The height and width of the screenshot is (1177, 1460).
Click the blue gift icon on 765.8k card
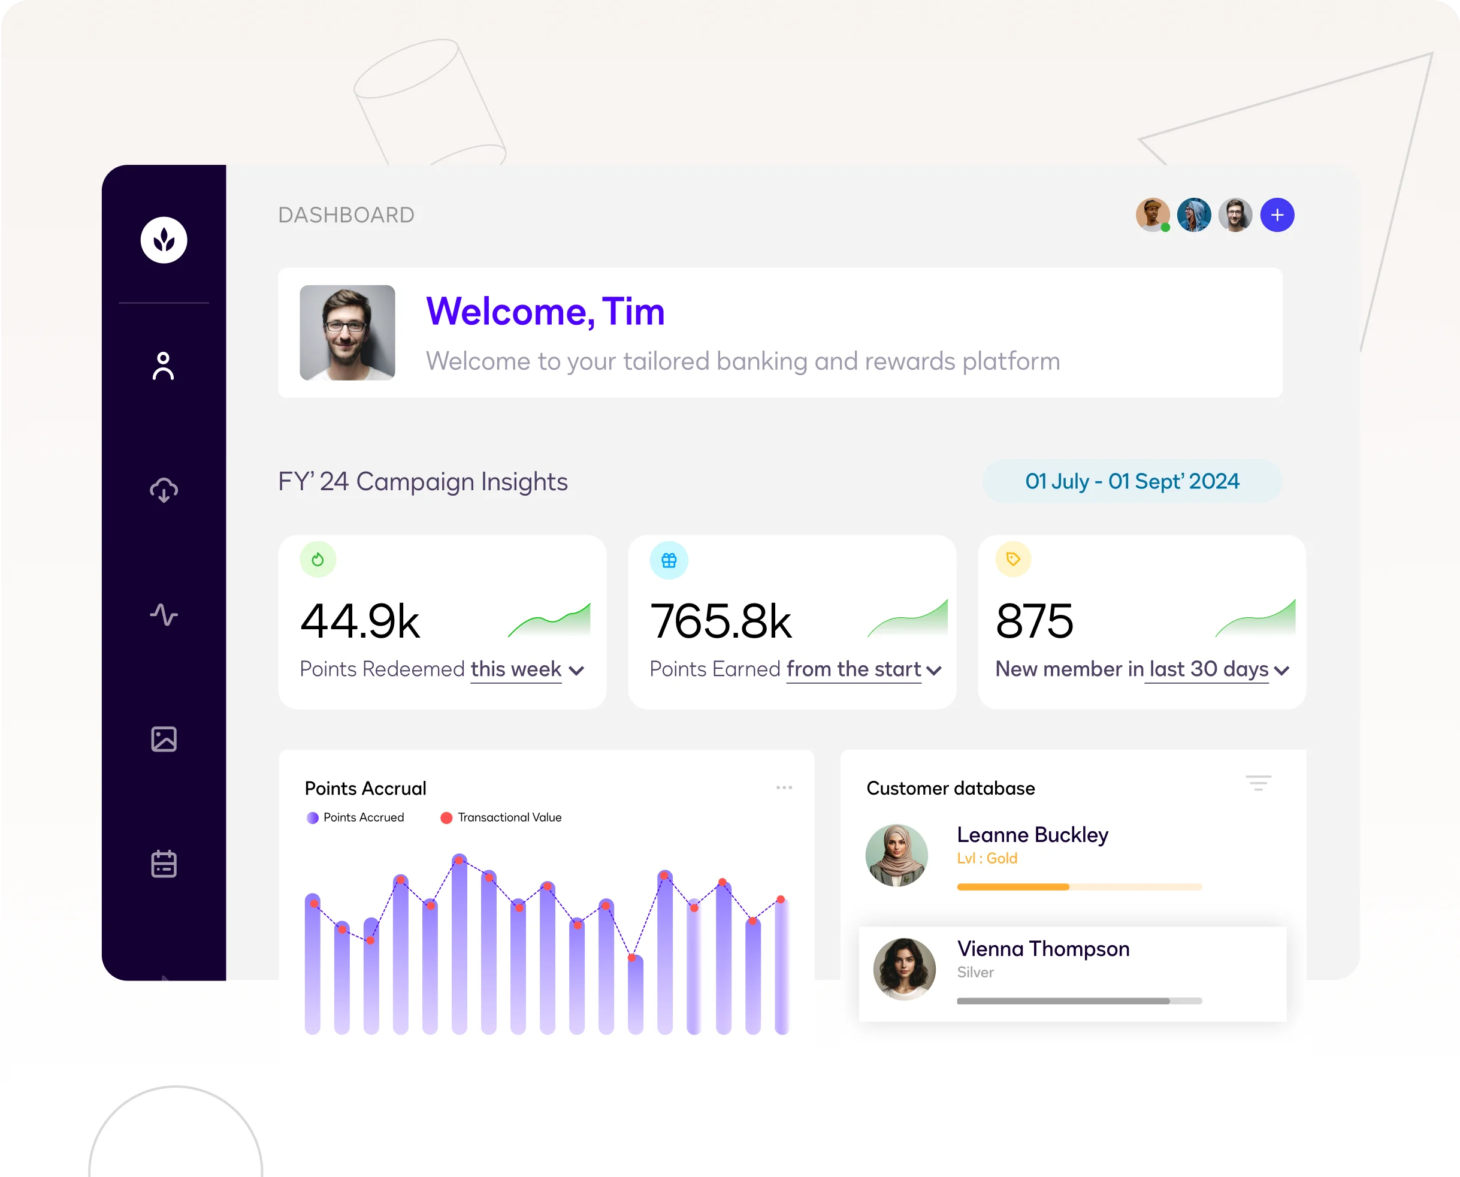(669, 561)
